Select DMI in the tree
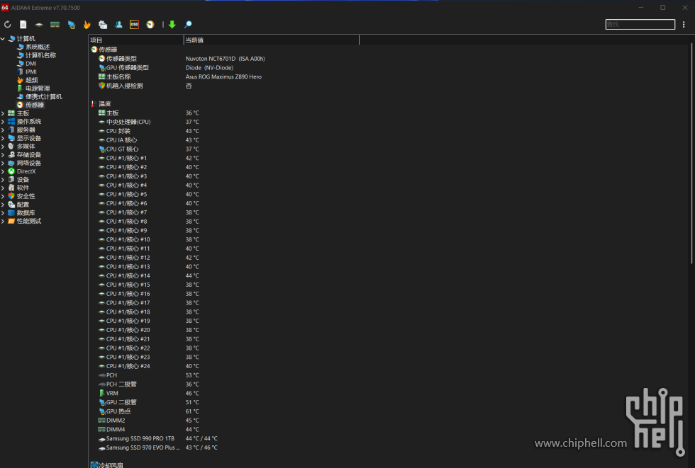Viewport: 695px width, 468px height. [x=27, y=64]
